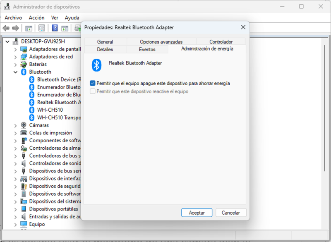Click the scan for hardware changes toolbar icon

78,28
